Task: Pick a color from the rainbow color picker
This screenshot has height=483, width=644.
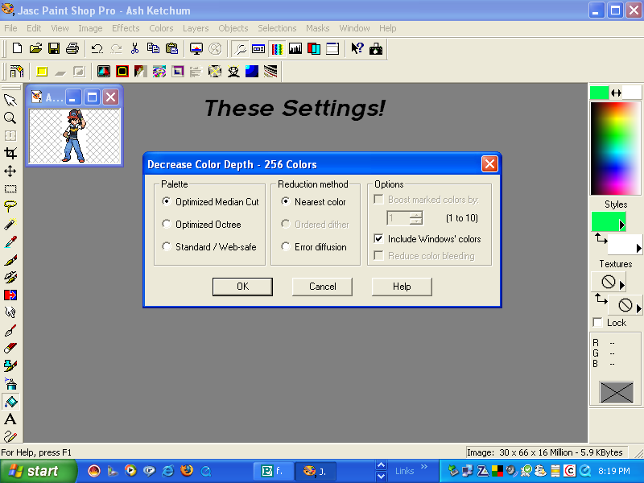Action: point(616,148)
